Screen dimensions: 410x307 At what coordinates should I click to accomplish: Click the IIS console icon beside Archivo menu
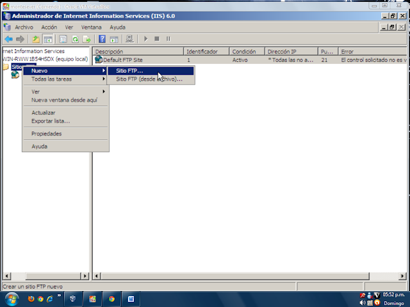(7, 27)
